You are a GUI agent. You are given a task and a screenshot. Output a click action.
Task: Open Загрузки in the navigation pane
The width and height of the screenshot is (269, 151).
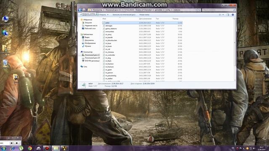pyautogui.click(x=88, y=23)
